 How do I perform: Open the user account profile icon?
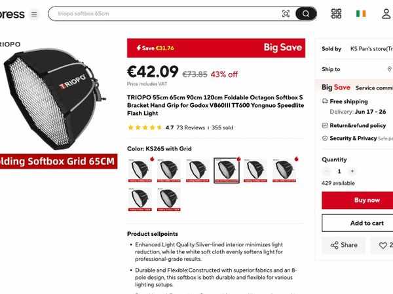386,14
